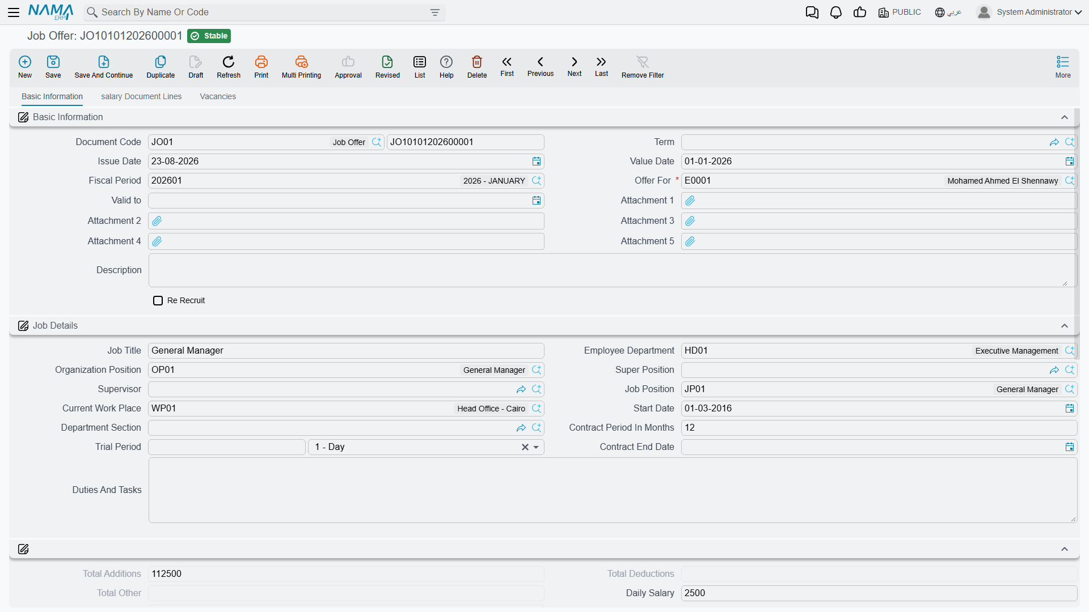
Task: Click the Approval button
Action: tap(348, 67)
